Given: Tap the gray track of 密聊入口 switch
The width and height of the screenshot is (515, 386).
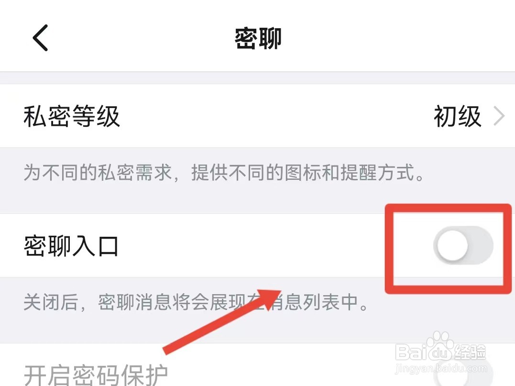Looking at the screenshot, I should (x=481, y=245).
